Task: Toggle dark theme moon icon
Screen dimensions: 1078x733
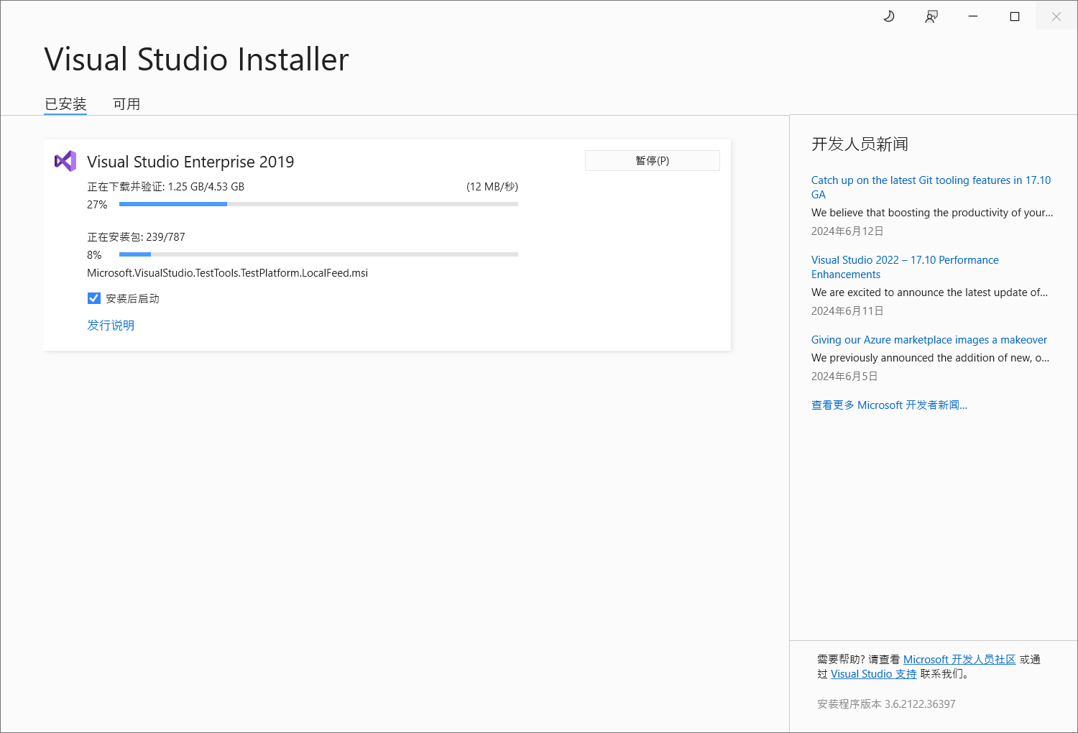Action: [x=889, y=17]
